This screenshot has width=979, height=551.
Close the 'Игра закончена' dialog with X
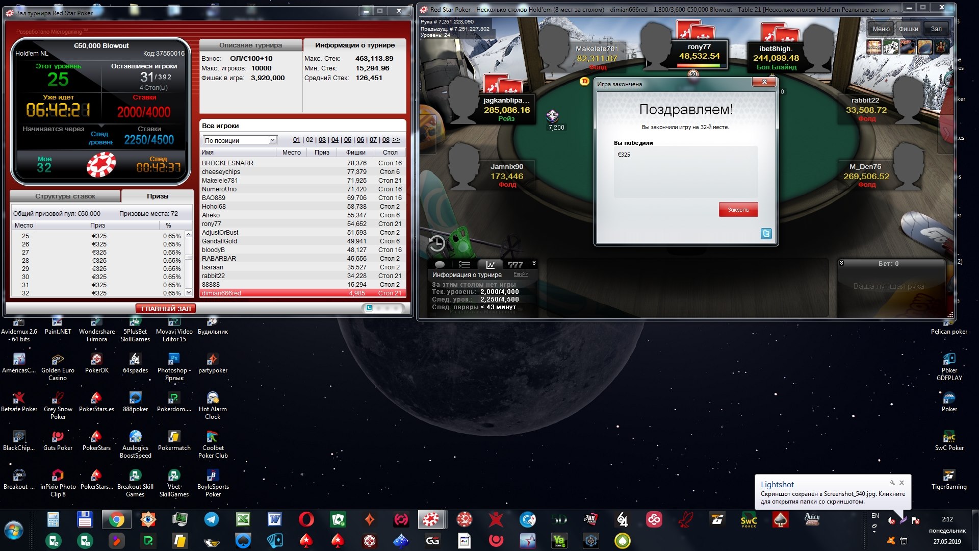click(x=764, y=82)
